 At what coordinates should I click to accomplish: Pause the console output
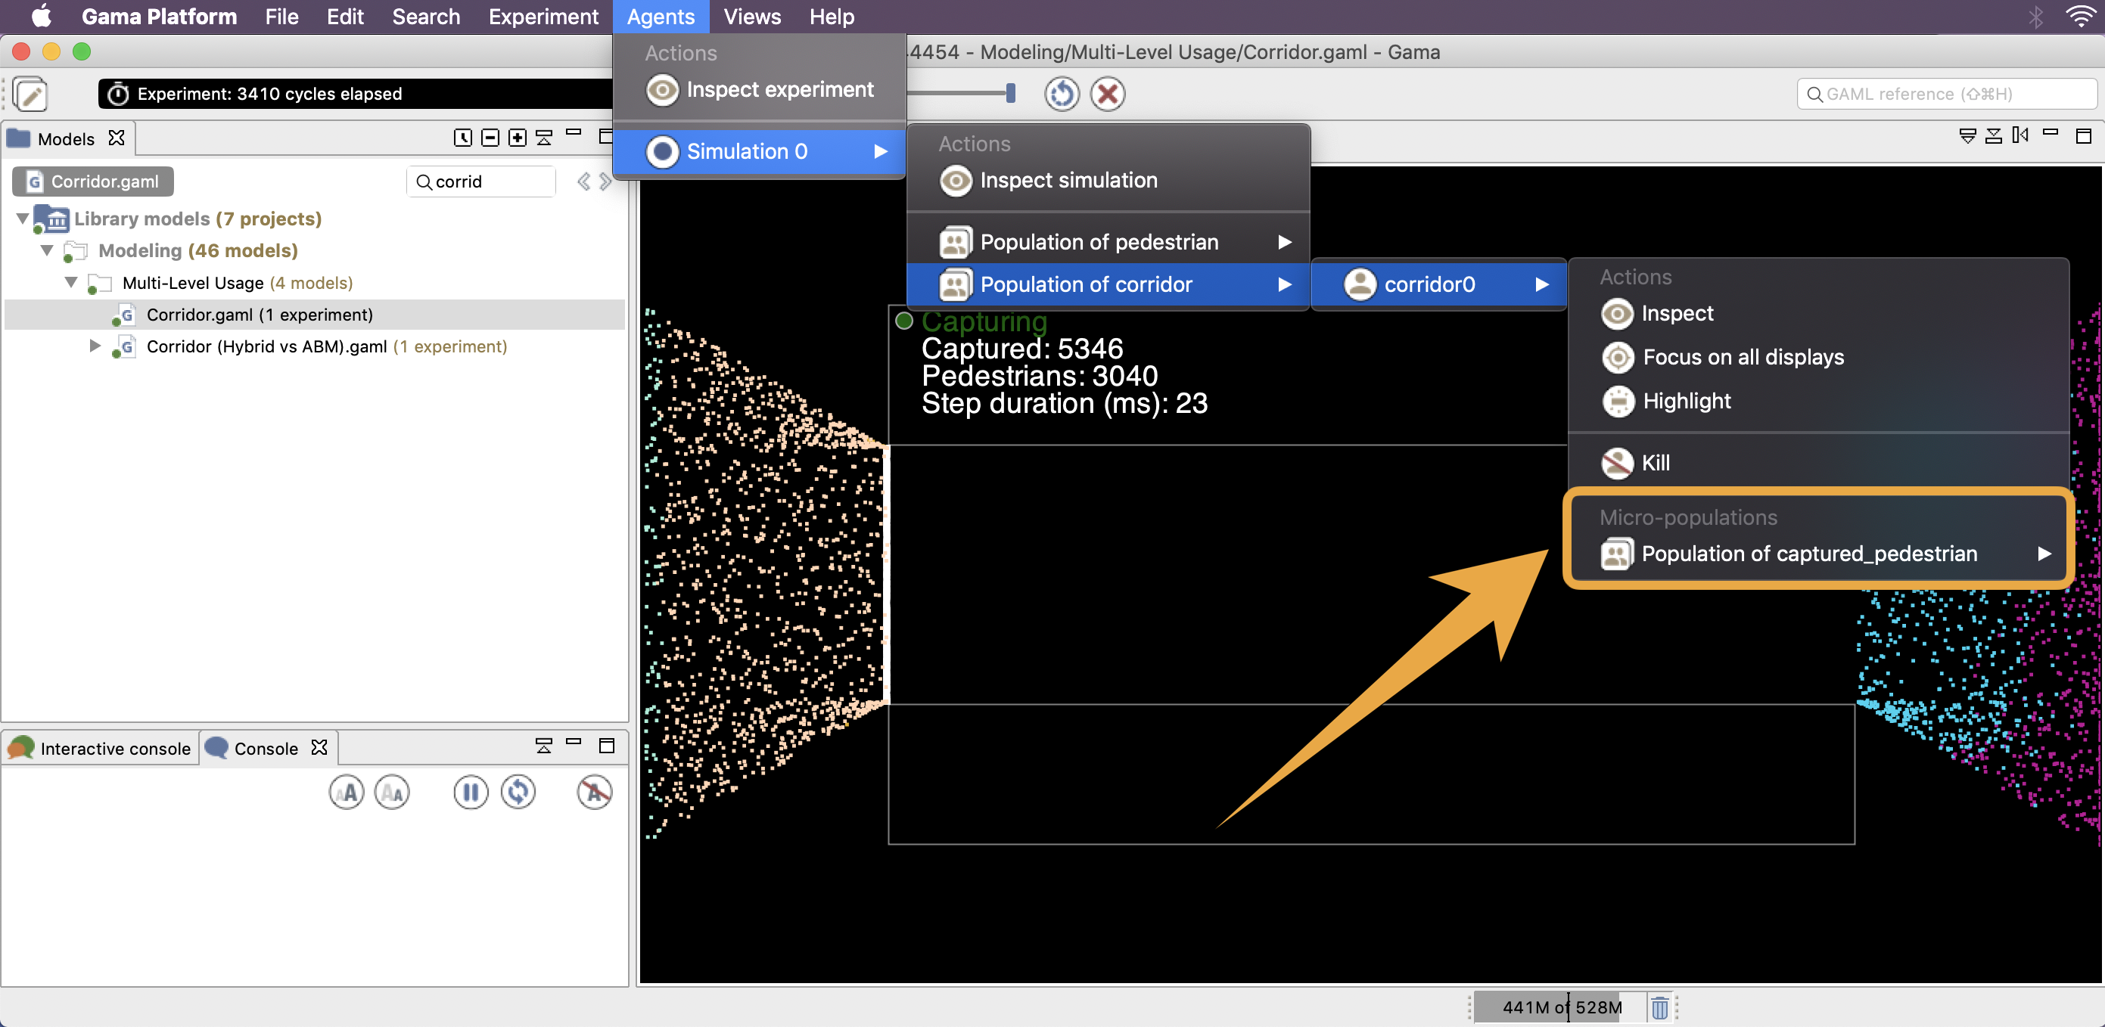coord(471,792)
